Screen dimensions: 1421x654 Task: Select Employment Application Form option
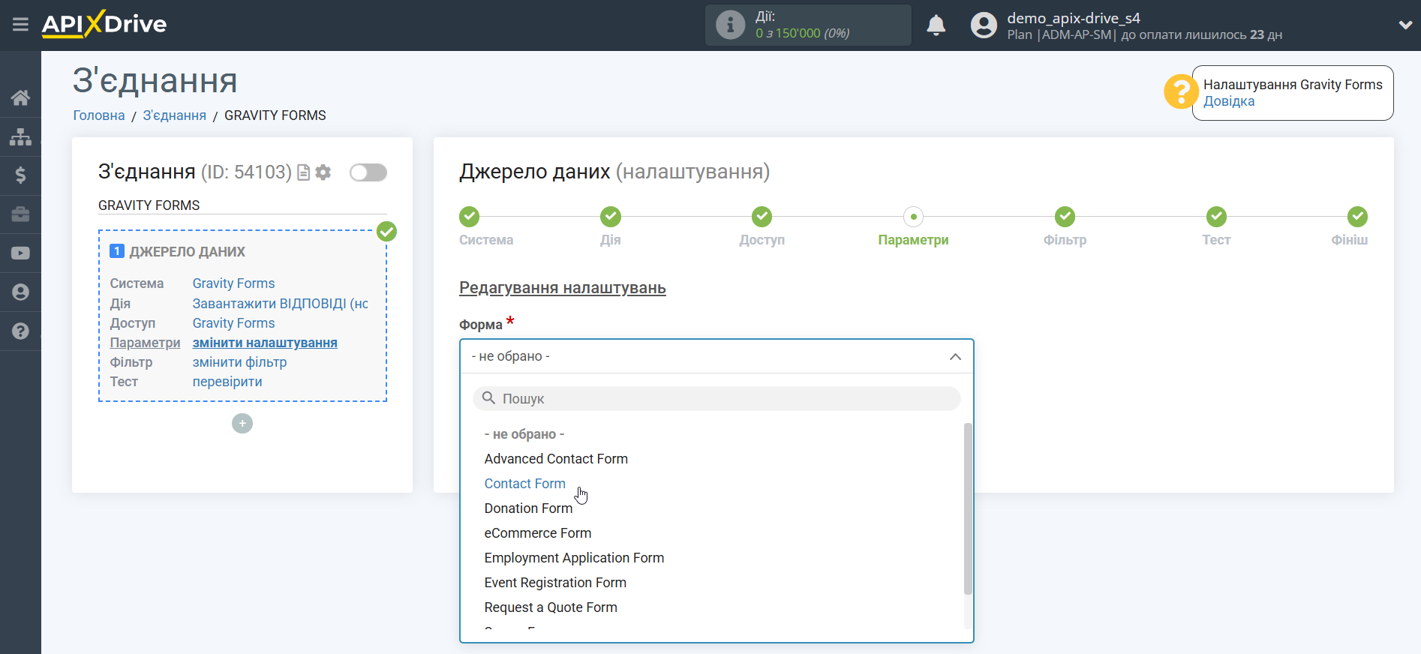click(x=574, y=558)
